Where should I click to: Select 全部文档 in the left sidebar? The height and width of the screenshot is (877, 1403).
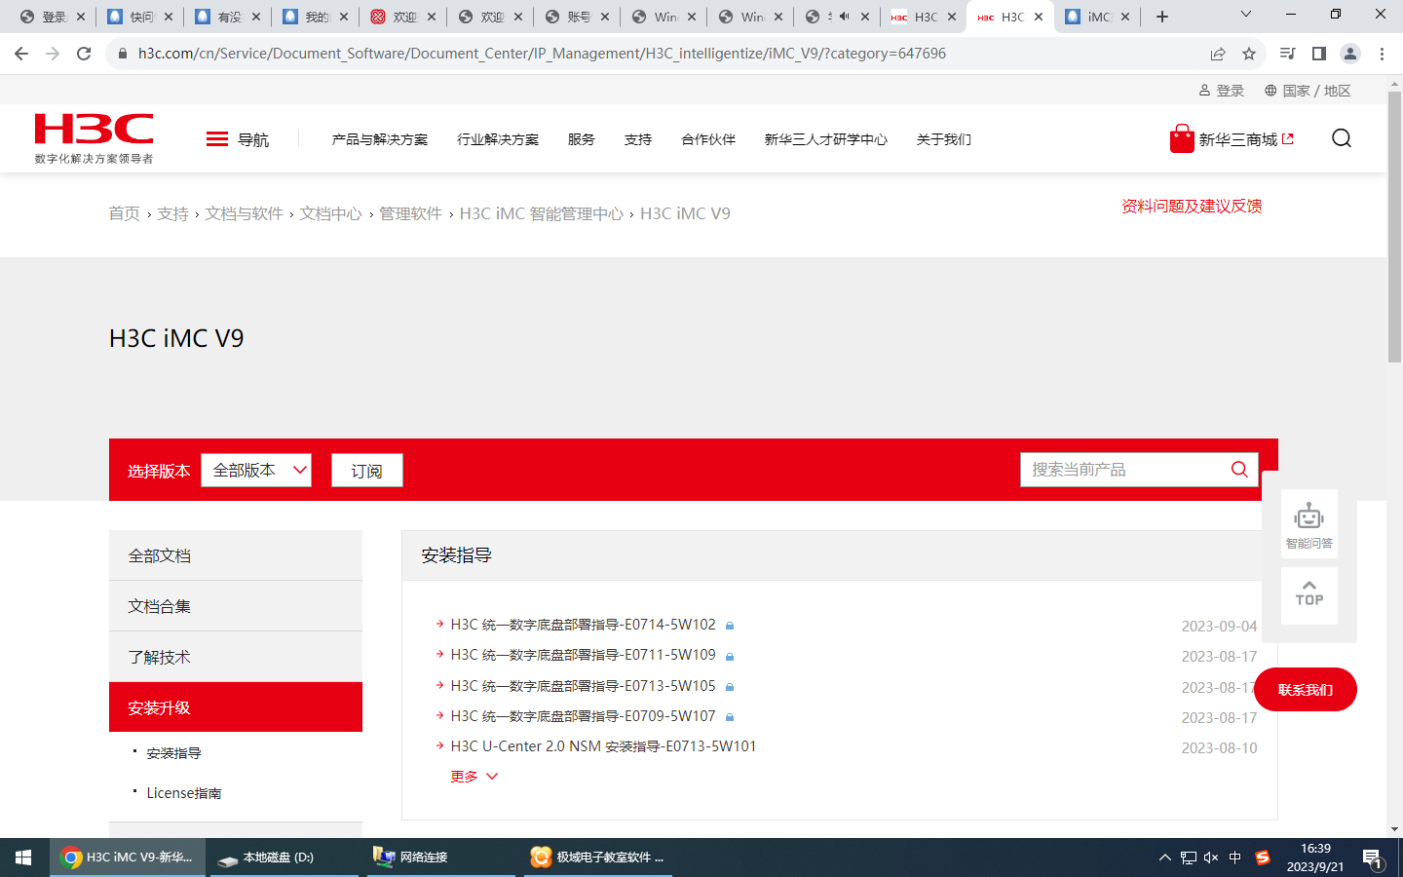(x=236, y=555)
